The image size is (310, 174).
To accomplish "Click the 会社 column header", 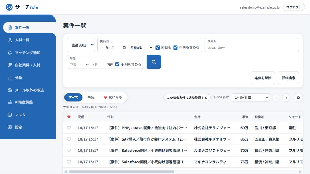I will pyautogui.click(x=197, y=117).
